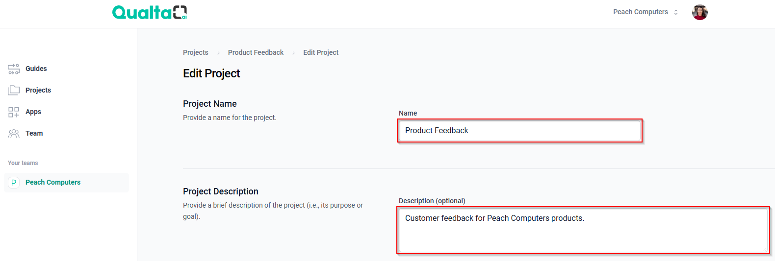This screenshot has width=775, height=261.
Task: Open the user avatar menu
Action: coord(700,12)
